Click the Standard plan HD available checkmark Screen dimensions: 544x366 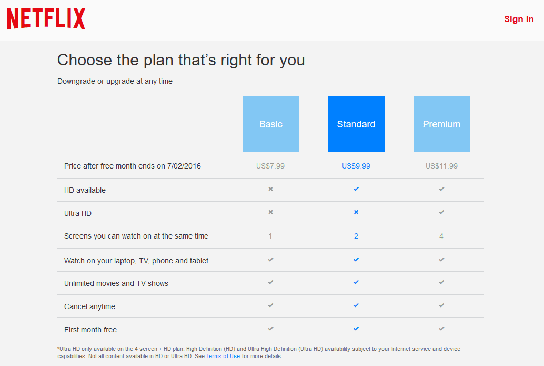click(x=356, y=189)
